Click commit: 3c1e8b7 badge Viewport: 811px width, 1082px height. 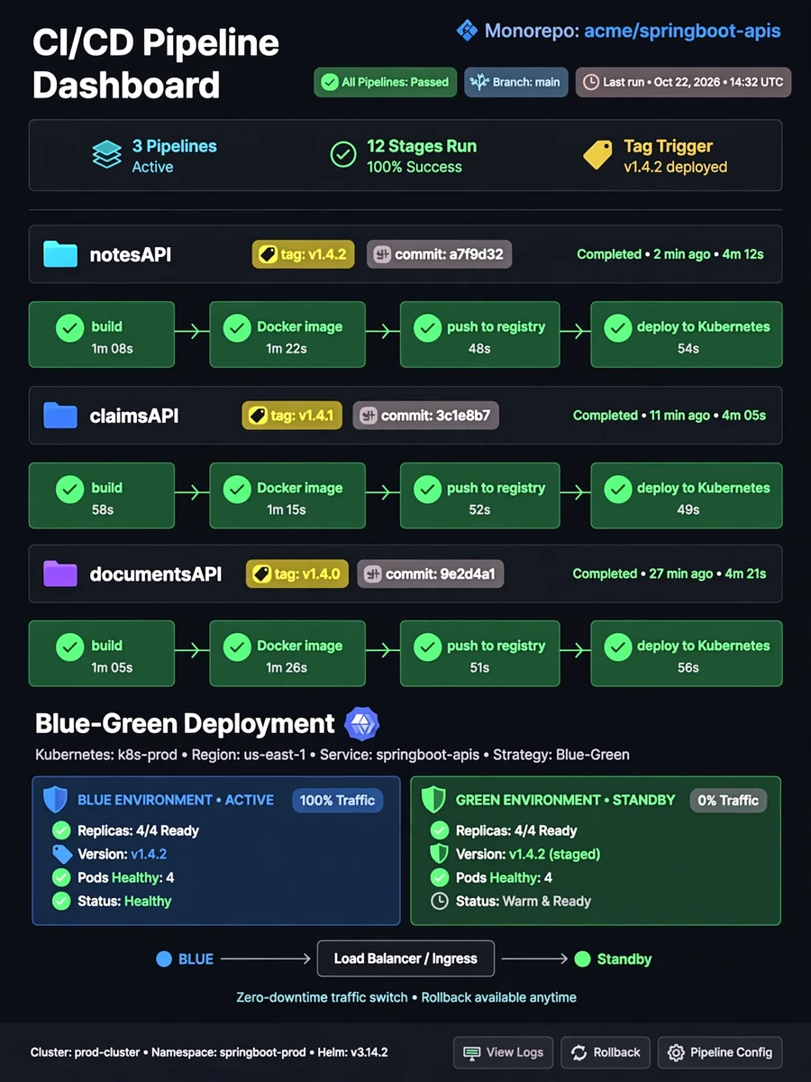(425, 416)
